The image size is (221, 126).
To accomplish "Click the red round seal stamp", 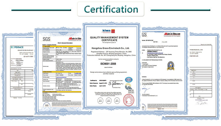I will coord(129,100).
